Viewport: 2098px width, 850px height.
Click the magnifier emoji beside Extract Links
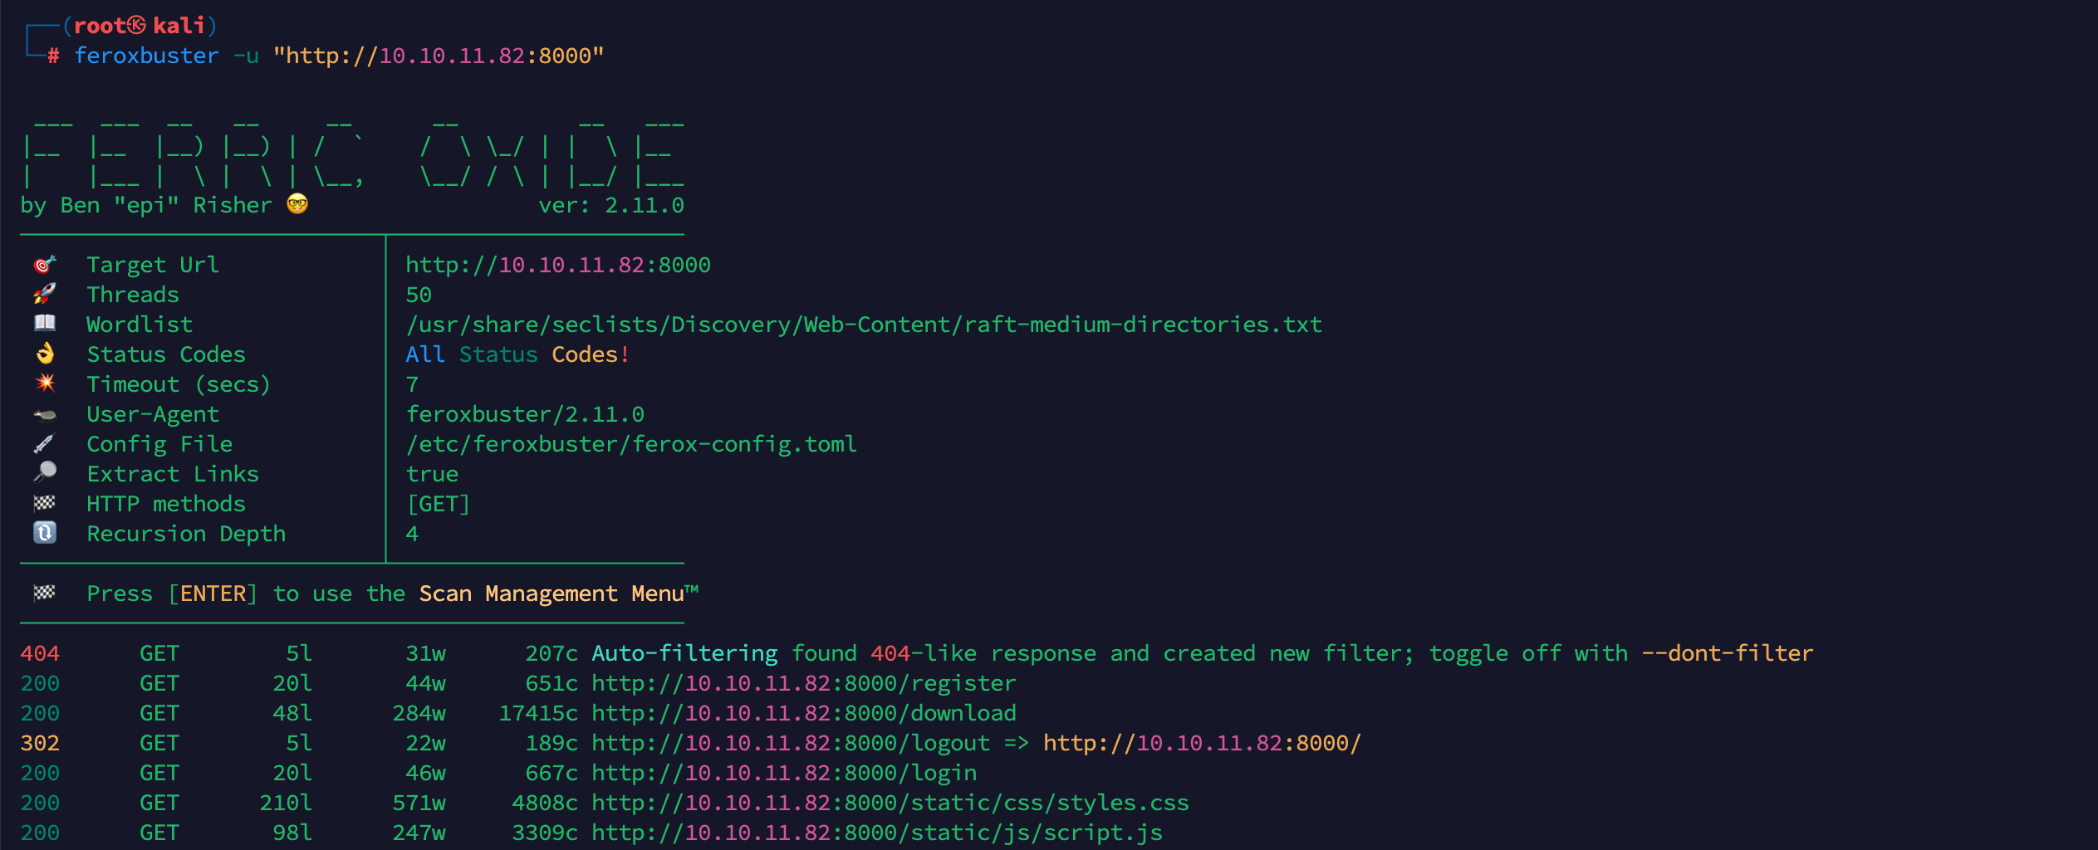coord(45,473)
